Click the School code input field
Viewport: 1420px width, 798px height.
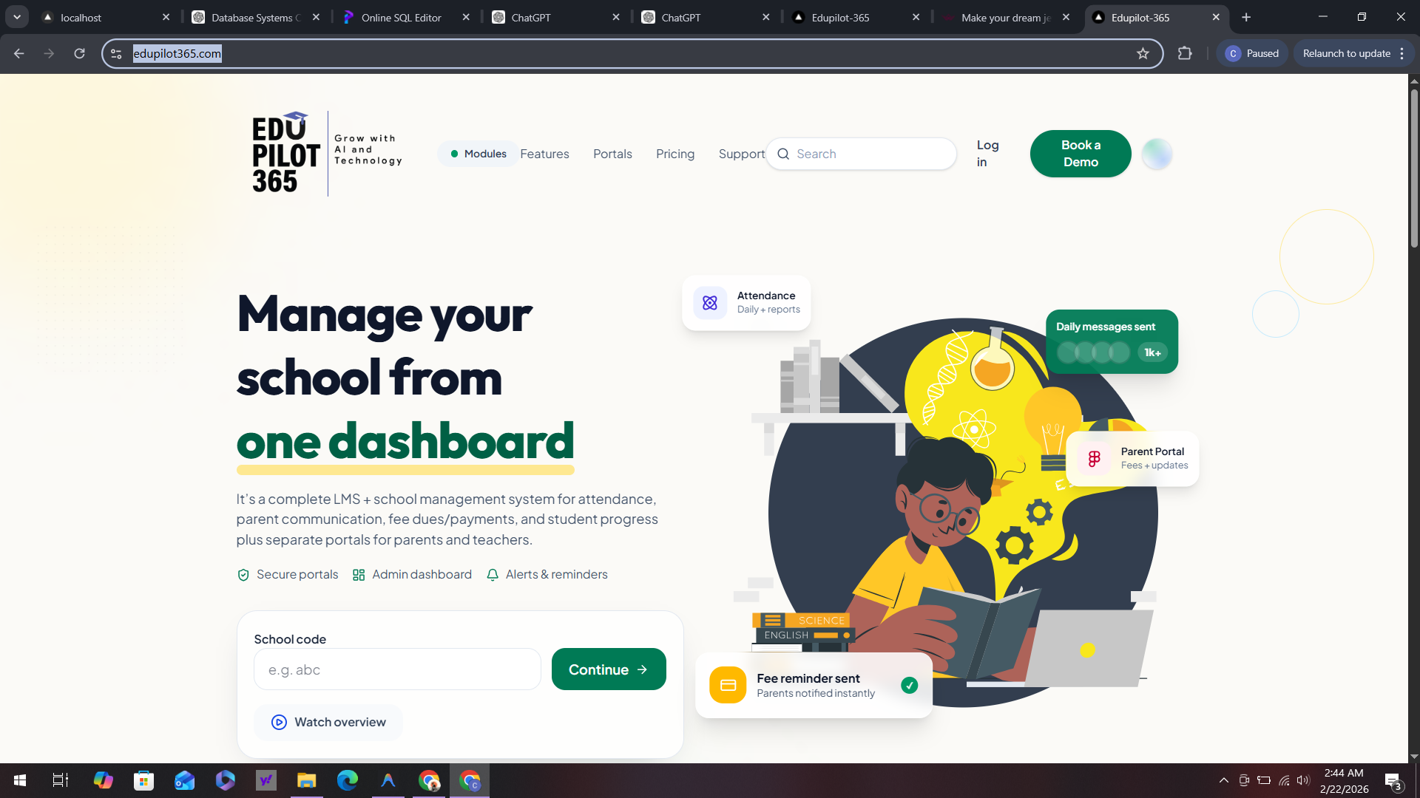[397, 669]
